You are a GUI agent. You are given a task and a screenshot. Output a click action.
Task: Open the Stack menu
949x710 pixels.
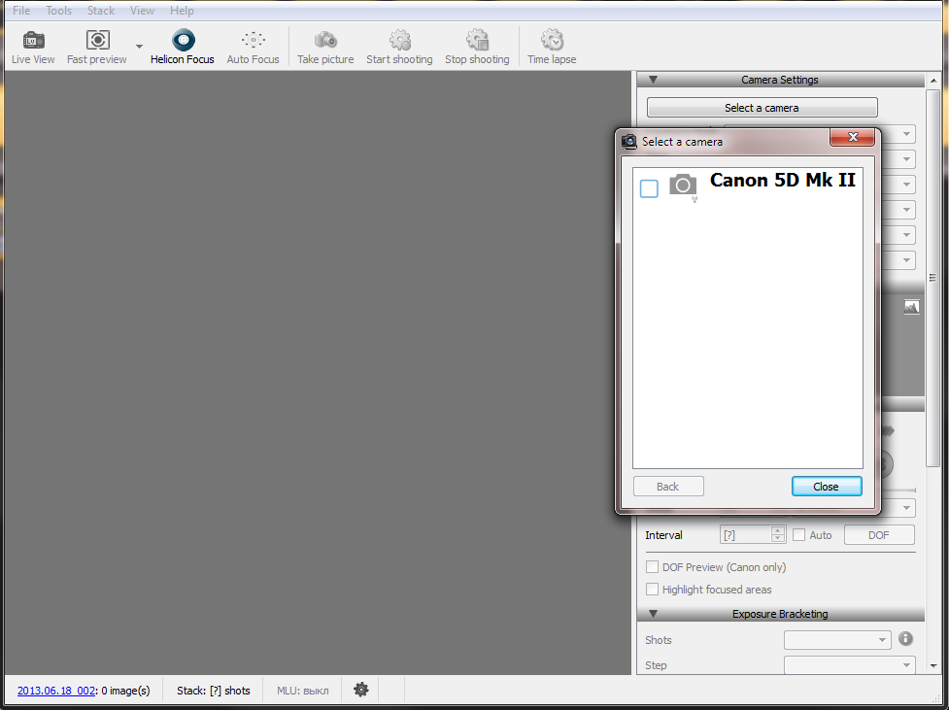point(100,11)
